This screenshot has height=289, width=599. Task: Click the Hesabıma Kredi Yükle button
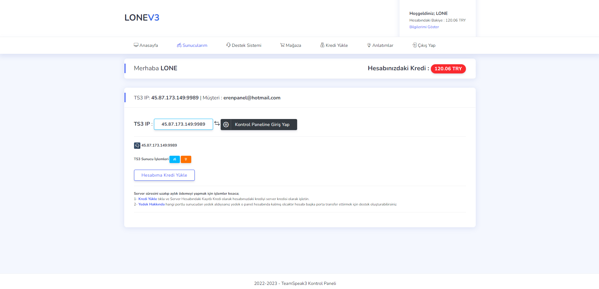tap(164, 175)
